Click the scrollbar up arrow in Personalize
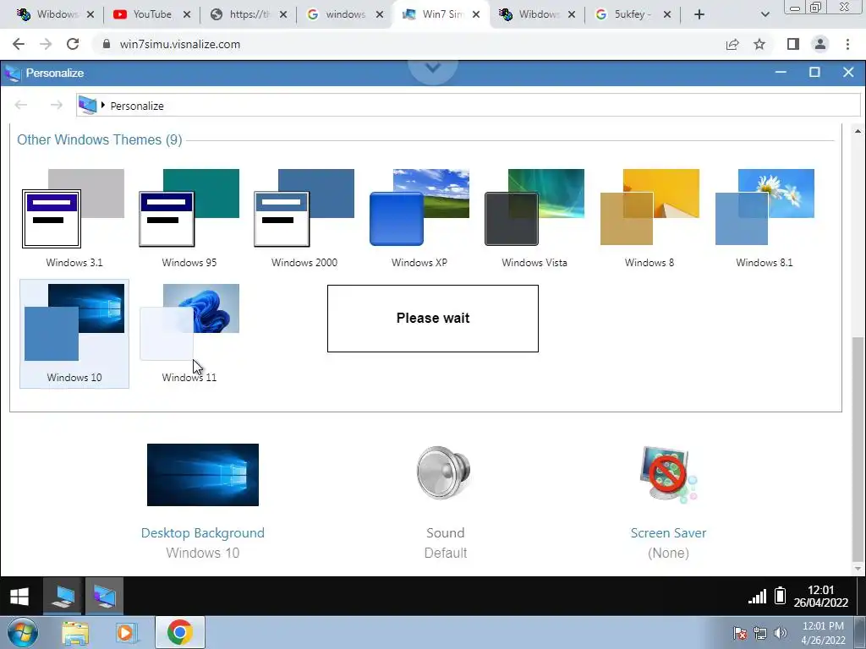 858,131
